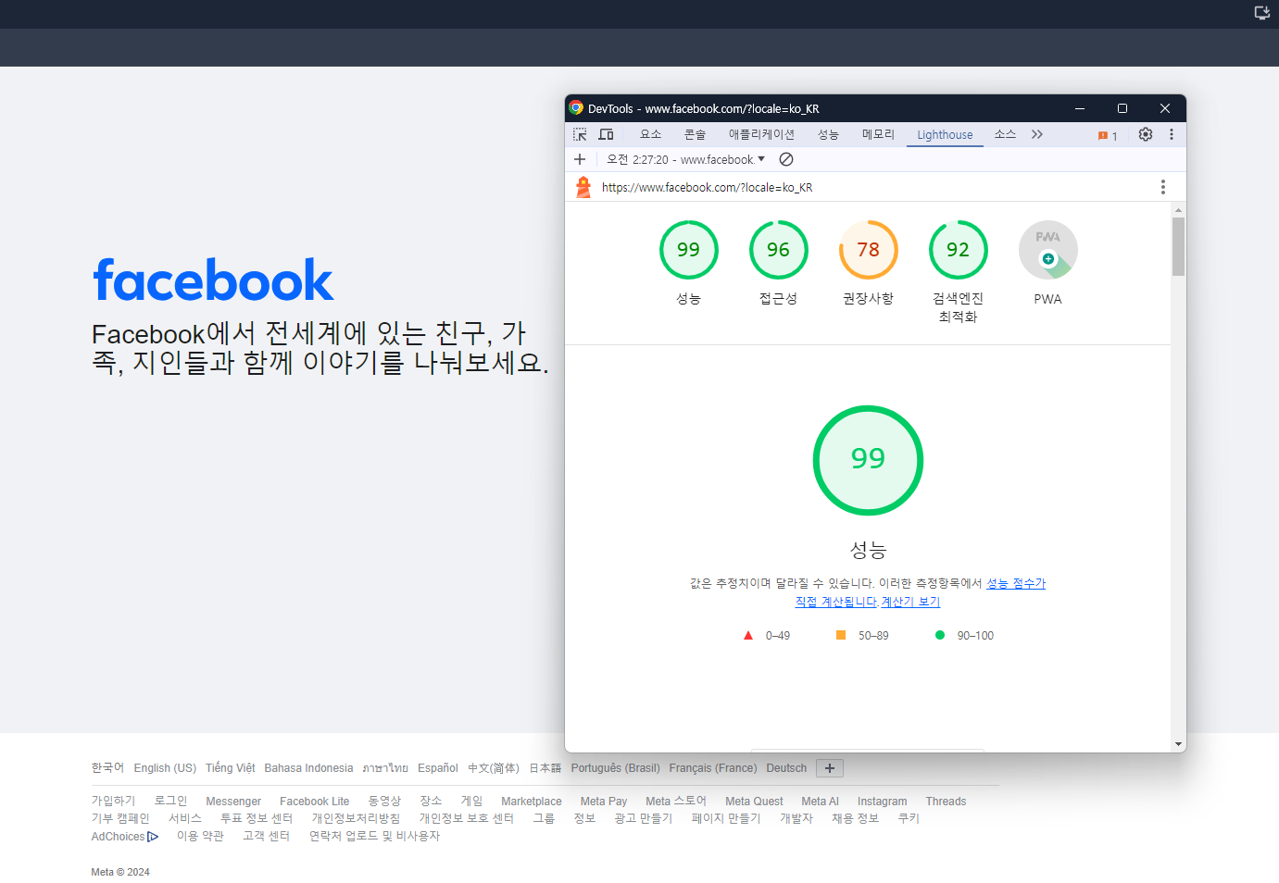Open Meta AI footer link
Image resolution: width=1279 pixels, height=883 pixels.
[821, 802]
